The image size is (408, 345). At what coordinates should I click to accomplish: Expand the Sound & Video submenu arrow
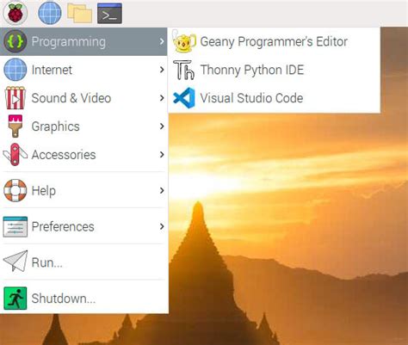162,98
